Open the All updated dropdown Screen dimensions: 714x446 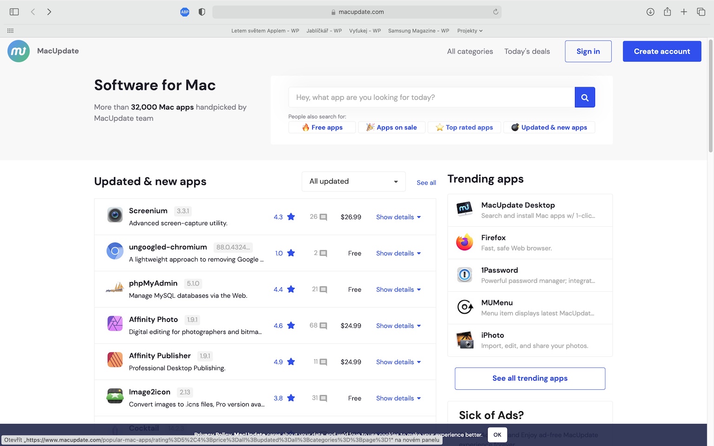[x=354, y=182]
